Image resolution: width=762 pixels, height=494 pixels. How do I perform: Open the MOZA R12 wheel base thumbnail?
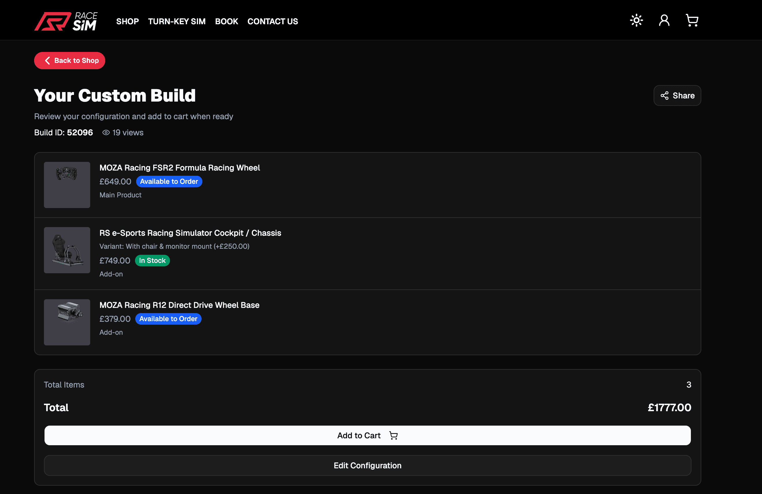pyautogui.click(x=67, y=322)
